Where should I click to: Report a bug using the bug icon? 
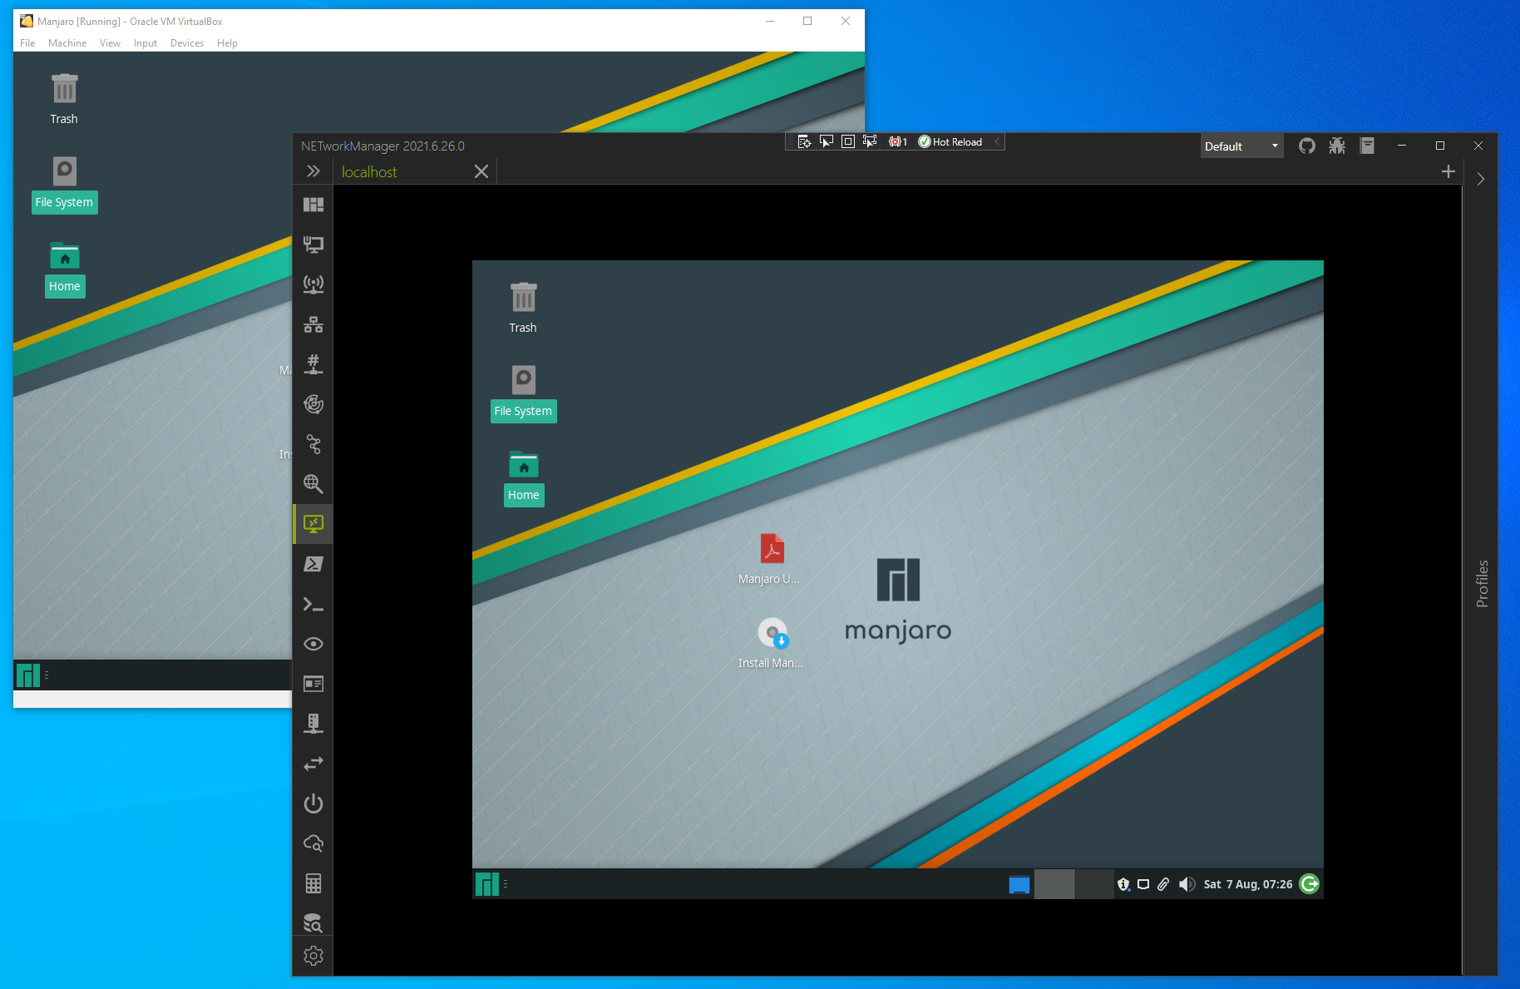click(1337, 146)
